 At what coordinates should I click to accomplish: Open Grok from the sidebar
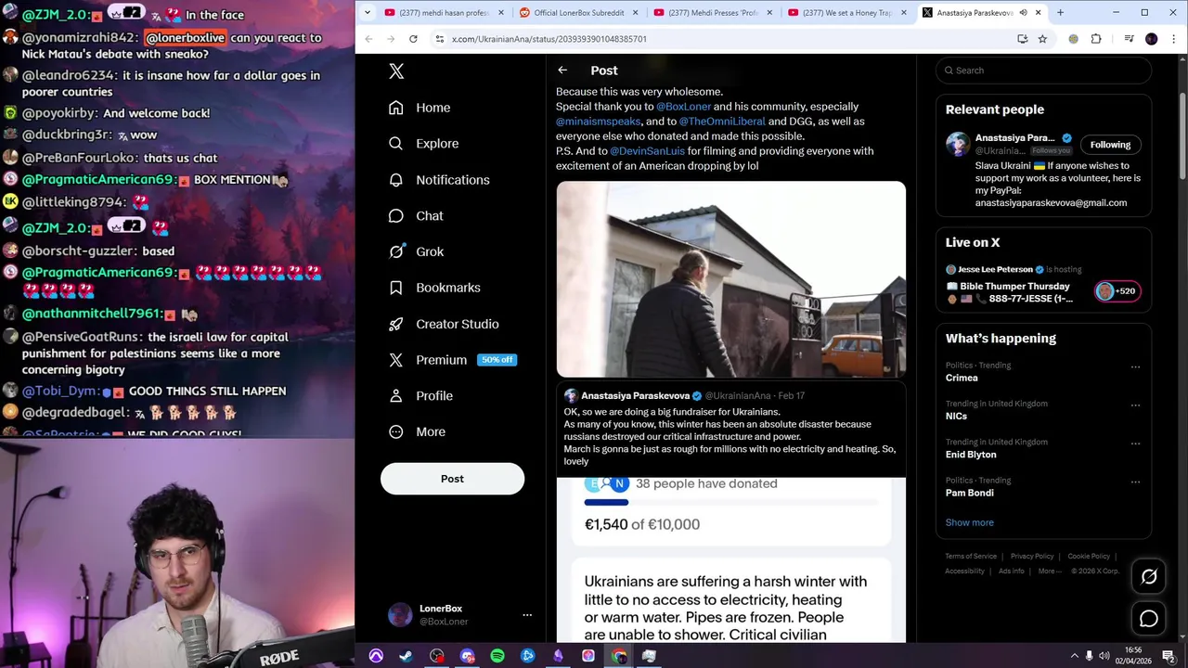pyautogui.click(x=416, y=251)
